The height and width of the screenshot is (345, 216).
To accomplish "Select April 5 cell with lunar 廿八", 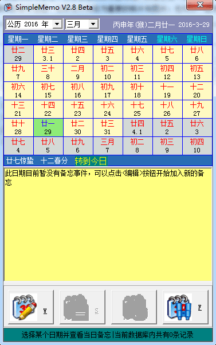I will coord(48,146).
